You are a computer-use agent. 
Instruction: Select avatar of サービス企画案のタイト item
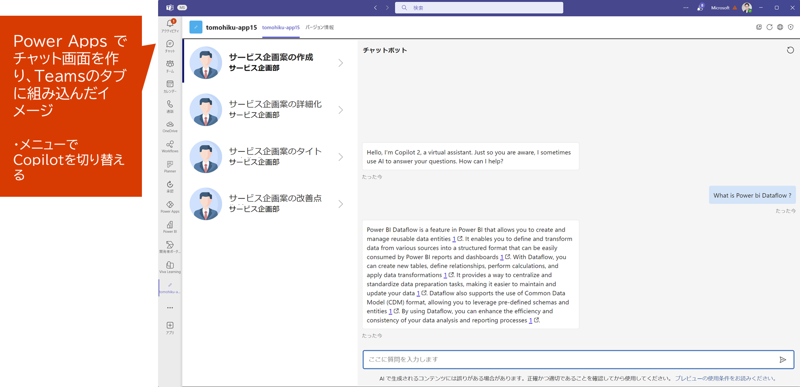206,157
